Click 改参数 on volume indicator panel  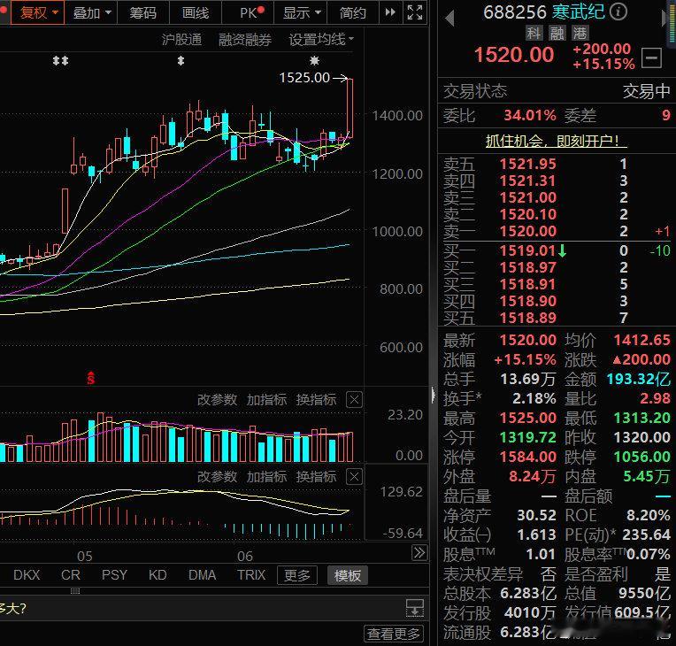tap(218, 399)
